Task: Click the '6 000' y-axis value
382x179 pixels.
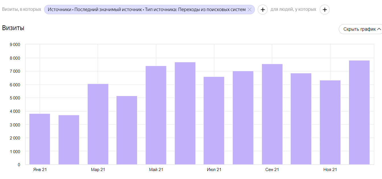Action: click(15, 85)
